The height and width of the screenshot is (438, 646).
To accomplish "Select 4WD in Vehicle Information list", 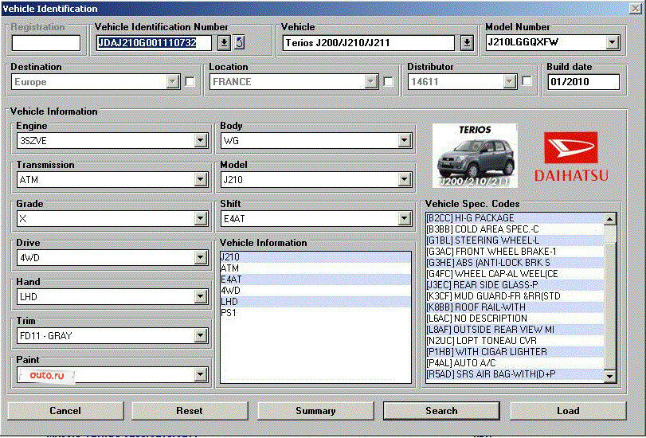I will [315, 291].
